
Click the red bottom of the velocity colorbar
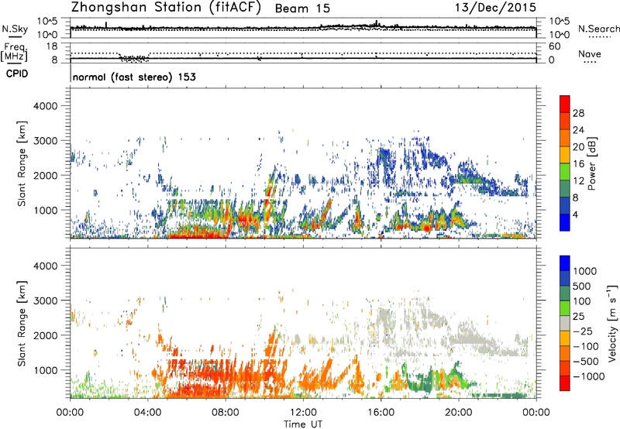click(x=565, y=383)
